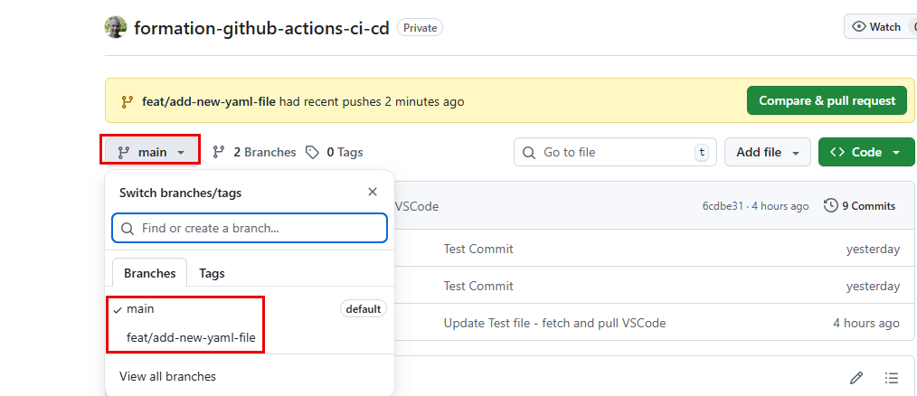The width and height of the screenshot is (917, 396).
Task: Click the branch icon beside 2 Branches
Action: [x=219, y=152]
